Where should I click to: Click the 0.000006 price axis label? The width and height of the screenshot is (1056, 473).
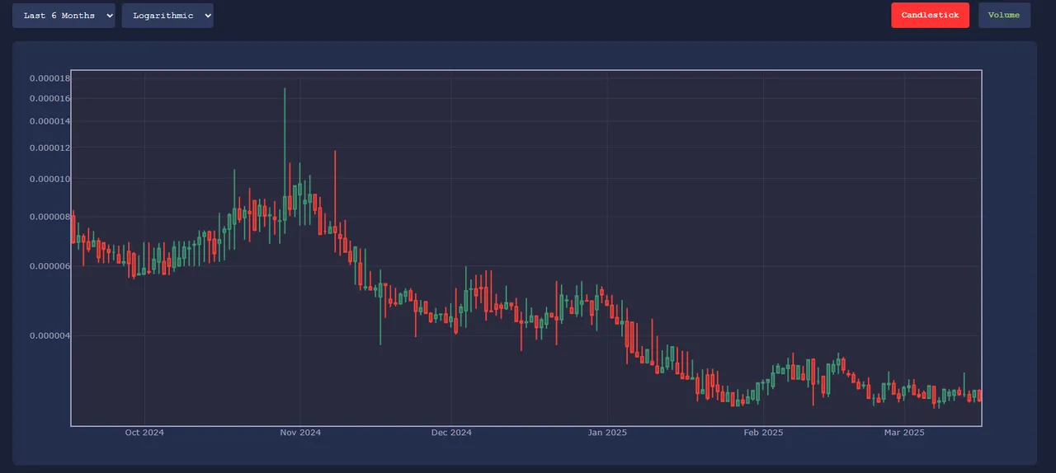[49, 266]
